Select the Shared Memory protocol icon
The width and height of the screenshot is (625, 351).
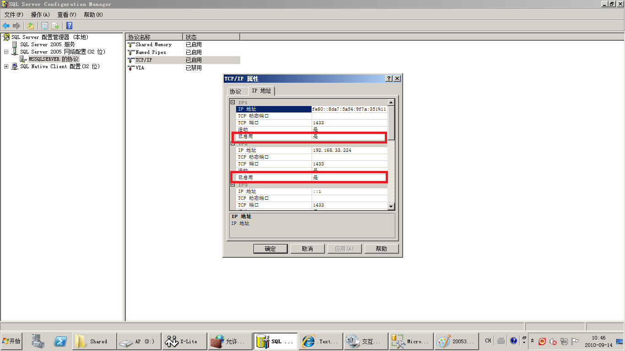pos(131,45)
